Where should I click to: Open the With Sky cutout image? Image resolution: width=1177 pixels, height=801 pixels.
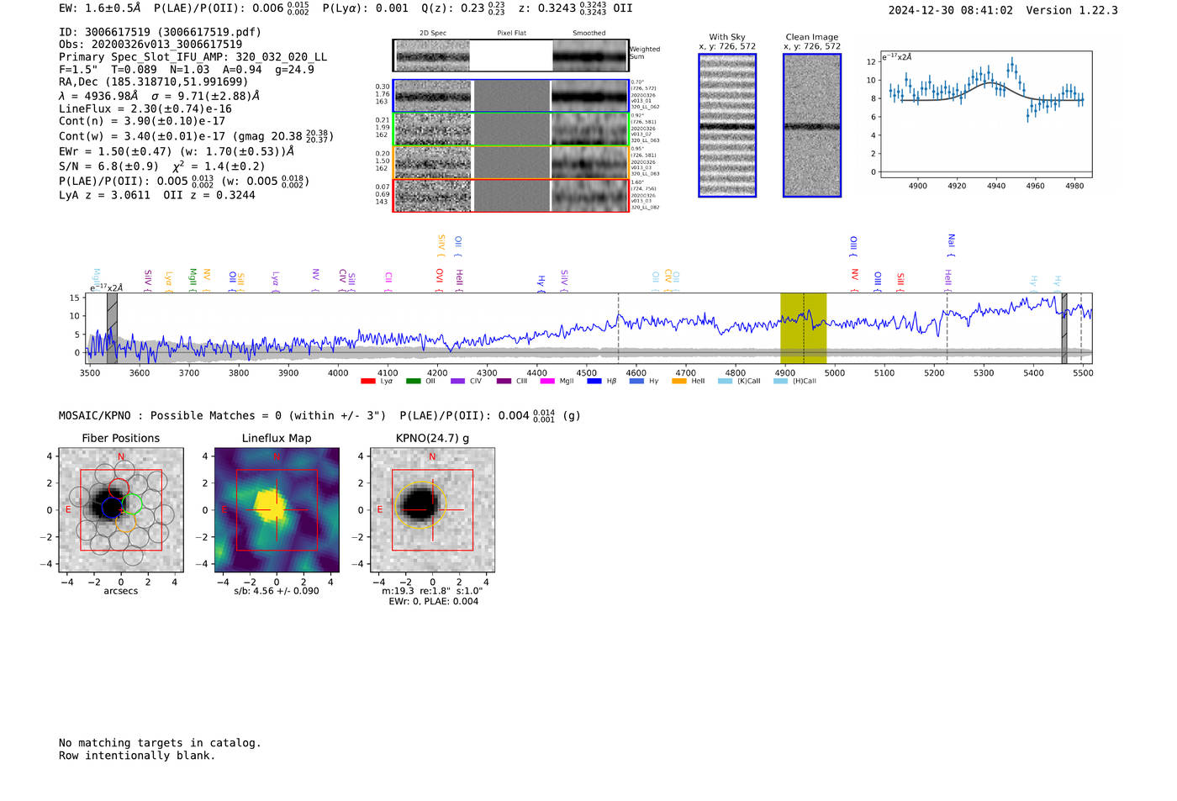click(x=727, y=125)
